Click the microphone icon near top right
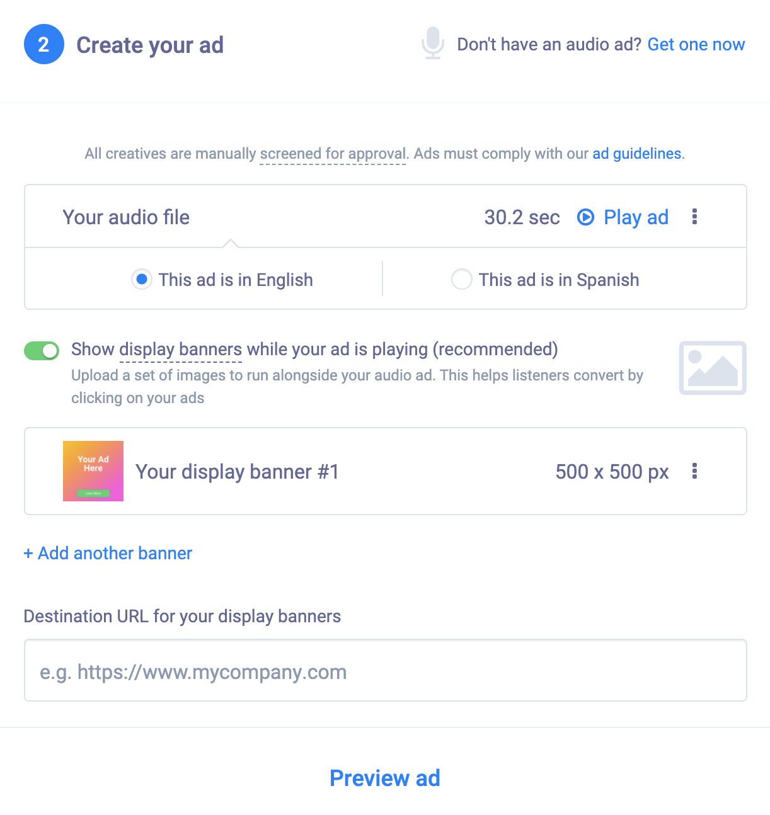The image size is (770, 815). [432, 43]
